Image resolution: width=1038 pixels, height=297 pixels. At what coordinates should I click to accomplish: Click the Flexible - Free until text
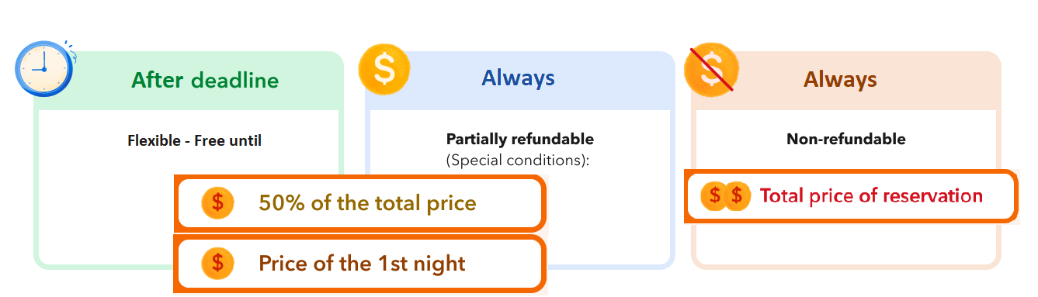(194, 140)
